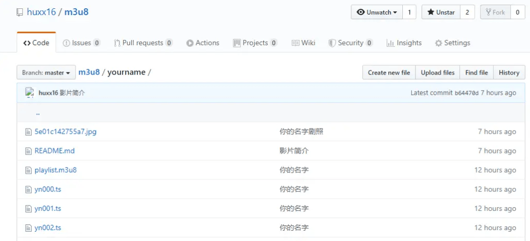Click the file icon beside yn002.ts
Image resolution: width=530 pixels, height=241 pixels.
[x=28, y=228]
